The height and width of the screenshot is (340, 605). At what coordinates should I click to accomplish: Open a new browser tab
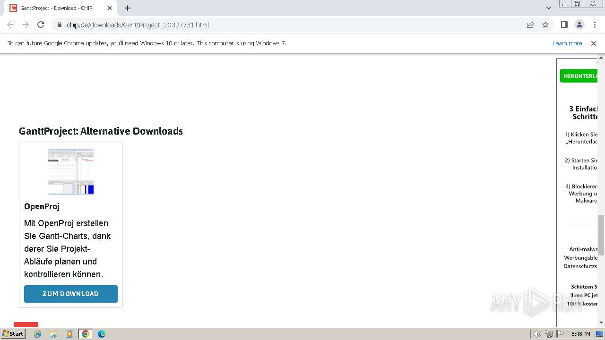128,8
